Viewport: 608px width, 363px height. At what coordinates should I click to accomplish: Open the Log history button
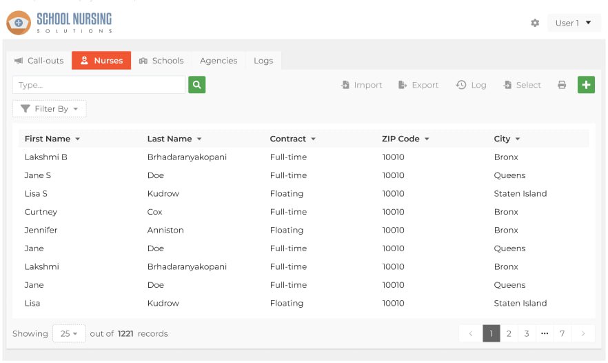[x=472, y=85]
